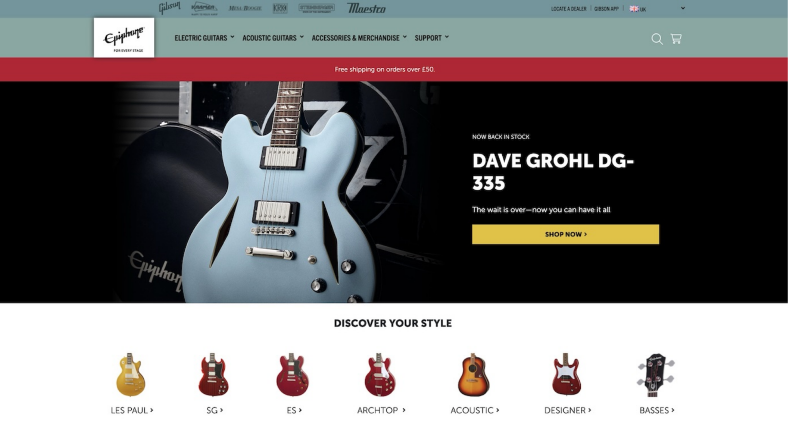Open the Maestro brand logo
This screenshot has width=788, height=443.
(366, 8)
